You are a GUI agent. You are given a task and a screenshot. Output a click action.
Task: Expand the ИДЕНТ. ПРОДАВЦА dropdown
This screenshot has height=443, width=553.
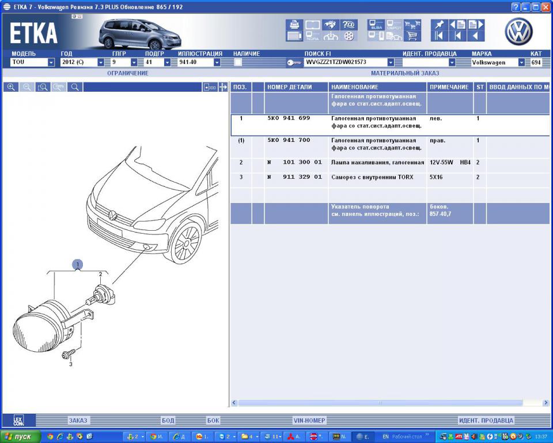coord(452,62)
